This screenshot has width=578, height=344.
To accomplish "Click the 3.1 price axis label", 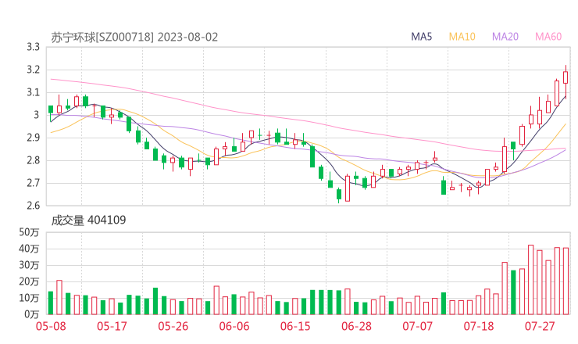I will [x=33, y=92].
